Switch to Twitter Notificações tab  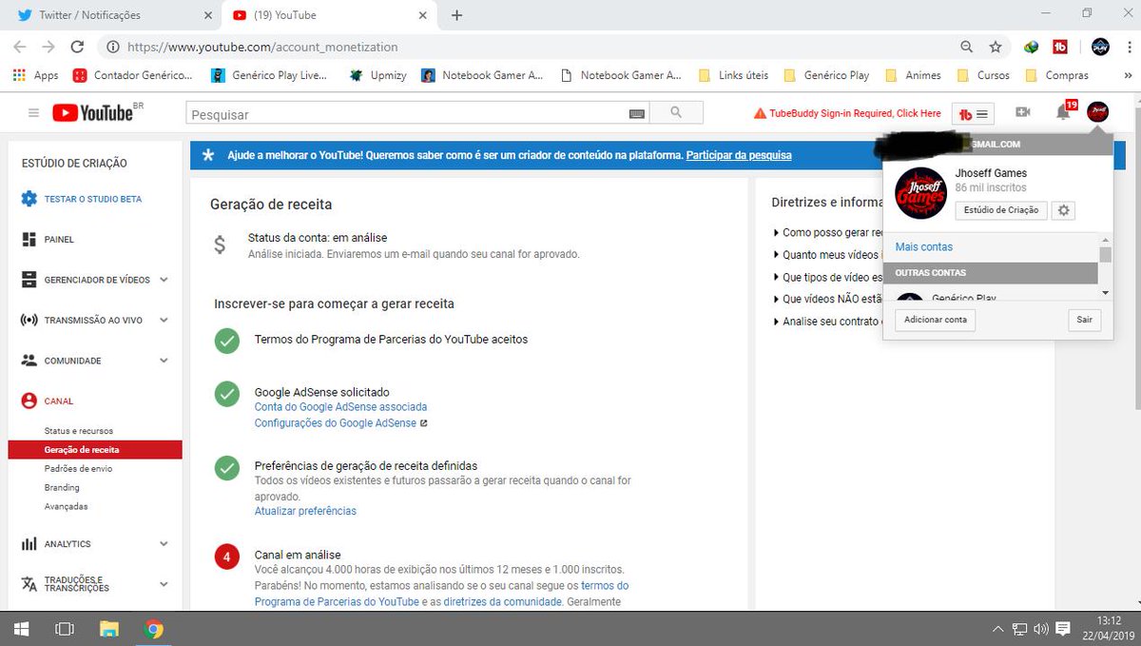(110, 15)
